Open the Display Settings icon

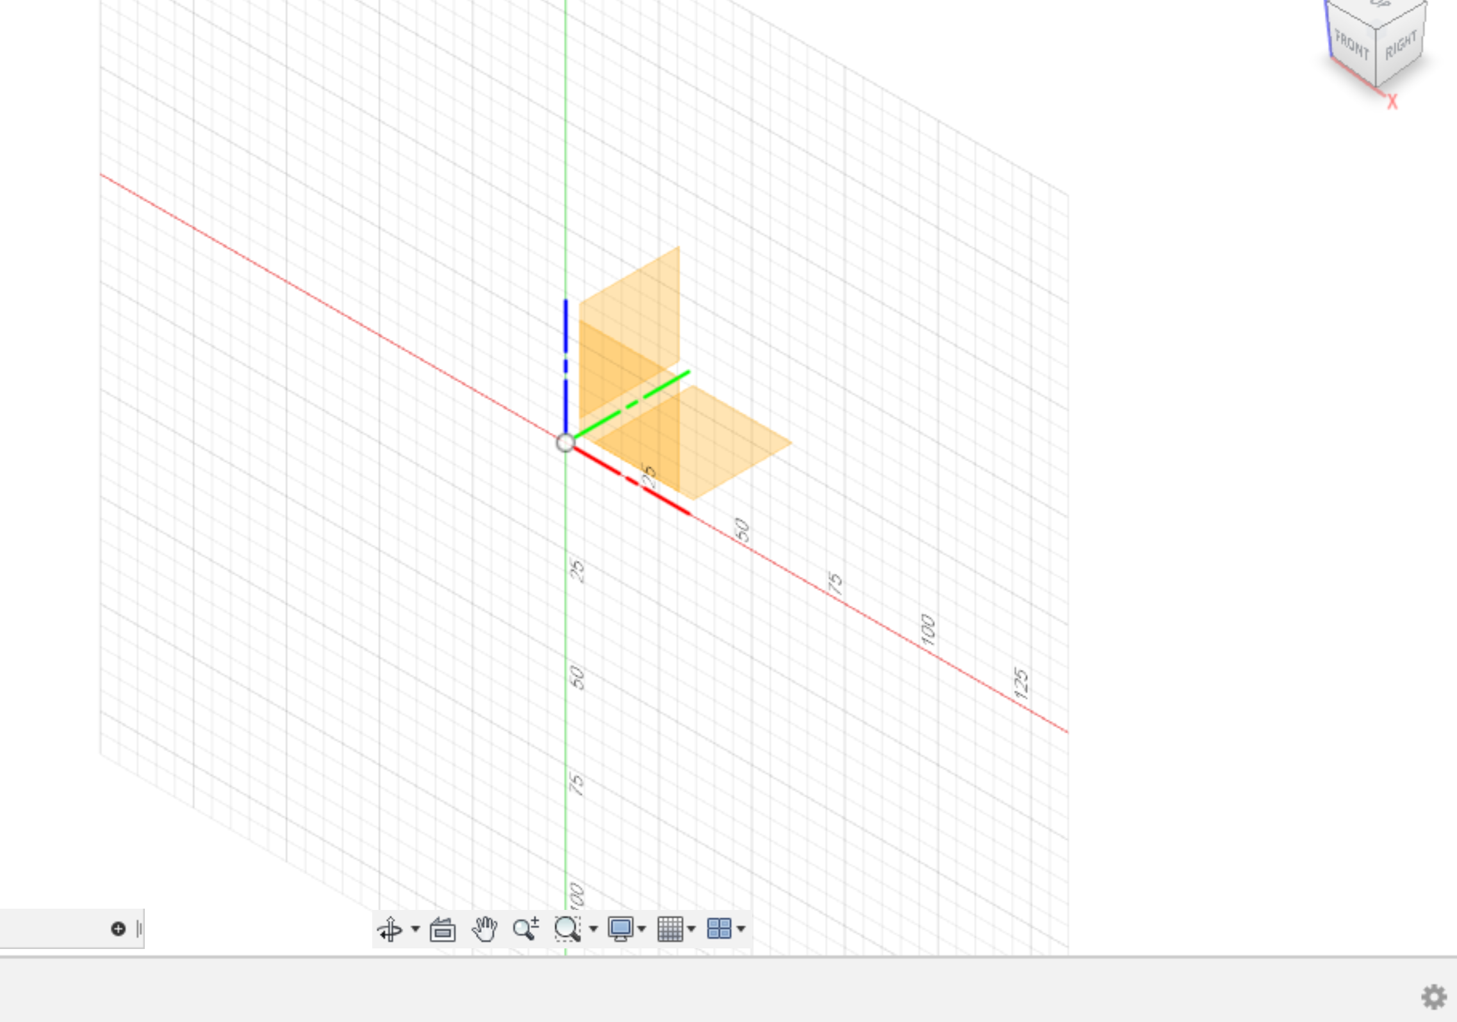click(621, 929)
